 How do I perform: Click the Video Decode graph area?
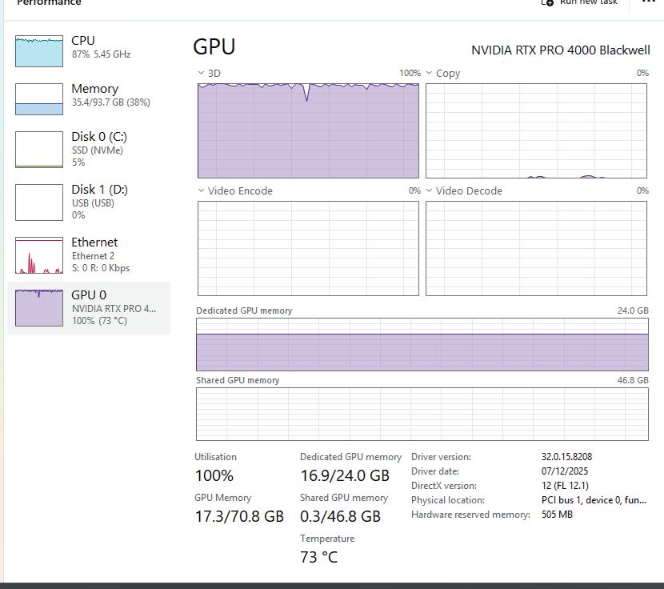click(536, 248)
